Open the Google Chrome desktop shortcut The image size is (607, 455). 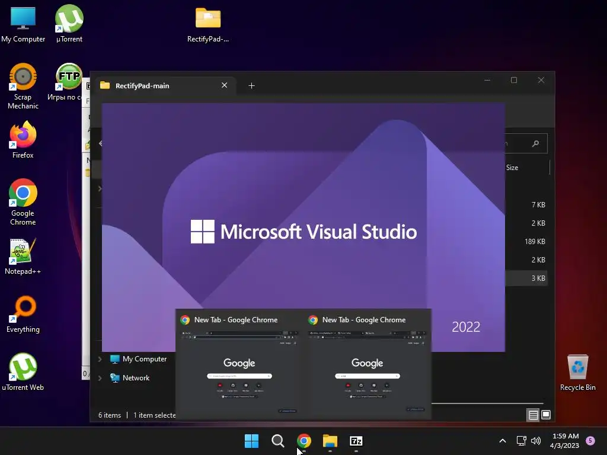(x=23, y=201)
